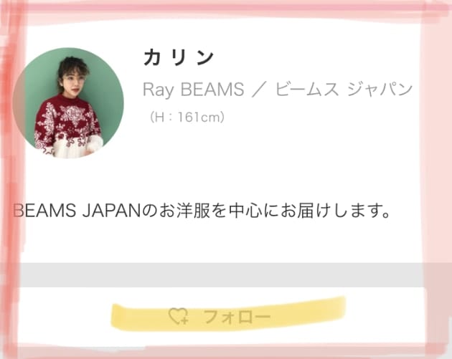Click the pink brush border along the top
This screenshot has width=452, height=359.
pyautogui.click(x=226, y=8)
